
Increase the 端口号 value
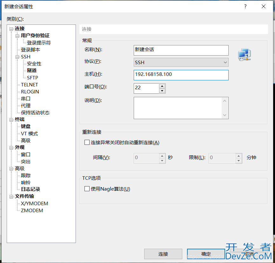point(162,86)
